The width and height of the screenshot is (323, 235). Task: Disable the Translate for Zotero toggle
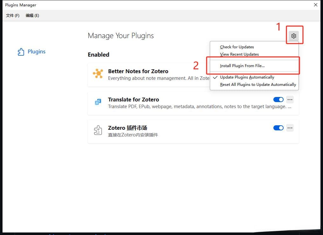pos(278,100)
